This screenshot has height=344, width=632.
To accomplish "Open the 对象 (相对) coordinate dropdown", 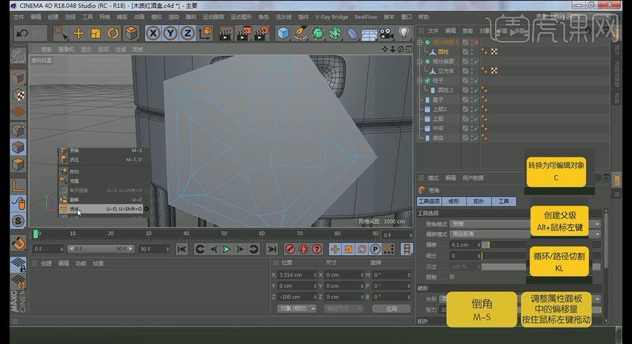I will click(297, 308).
